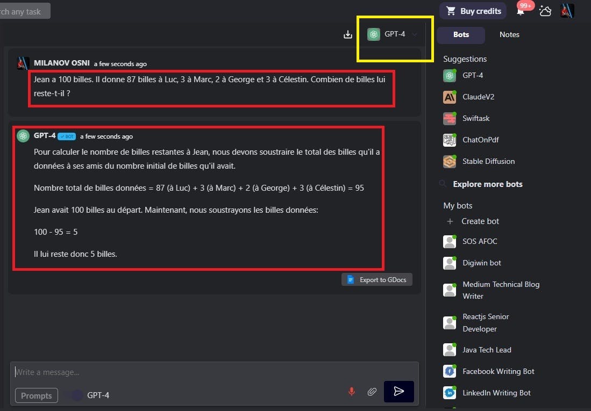The image size is (591, 411).
Task: Focus the Write a message input field
Action: (214, 372)
